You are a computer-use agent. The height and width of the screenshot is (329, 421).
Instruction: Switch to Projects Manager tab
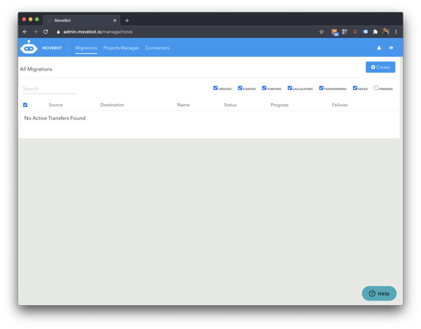point(121,48)
